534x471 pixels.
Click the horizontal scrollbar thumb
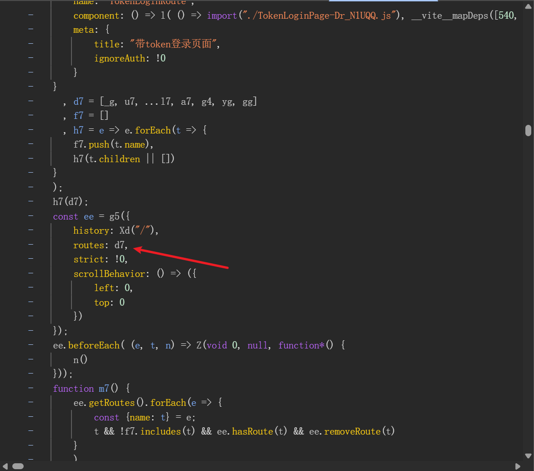[x=18, y=466]
